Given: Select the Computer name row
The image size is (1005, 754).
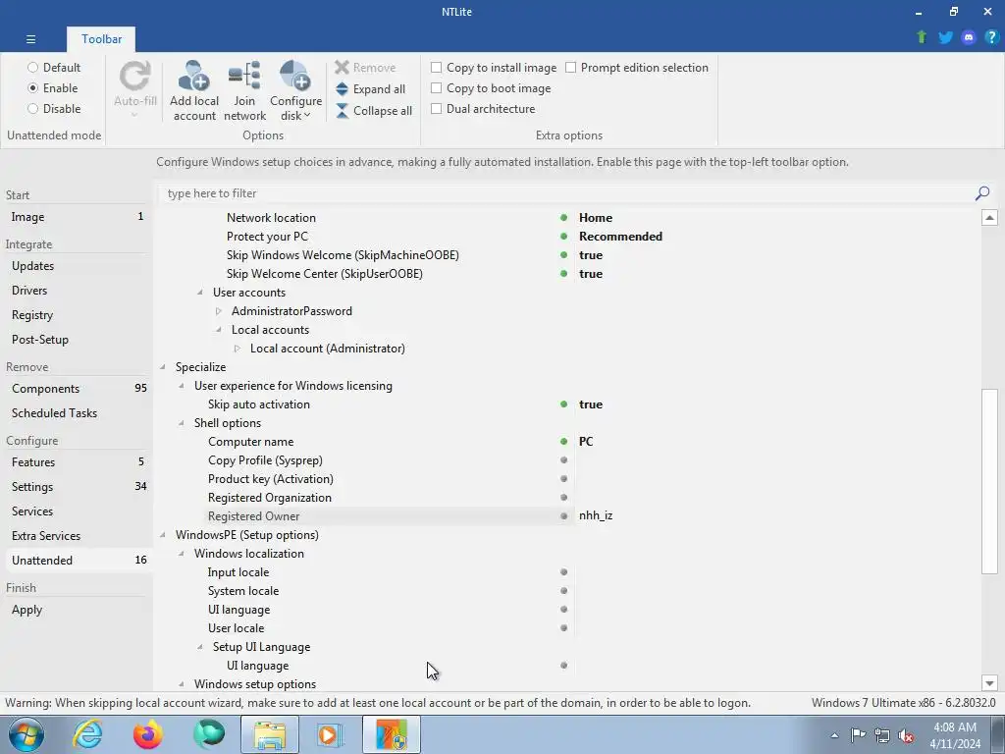Looking at the screenshot, I should point(566,442).
